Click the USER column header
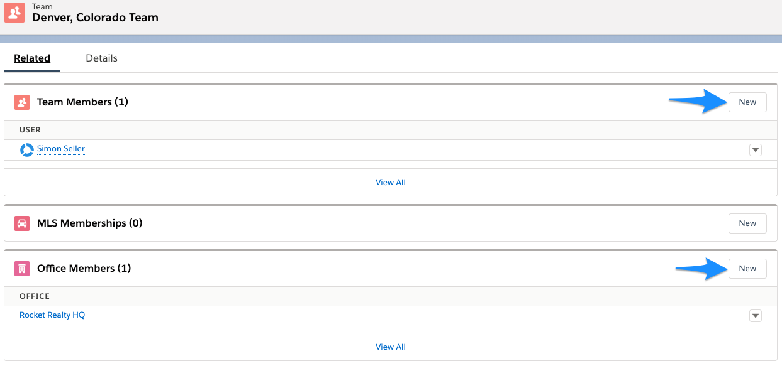Viewport: 782px width, 366px height. pyautogui.click(x=30, y=130)
